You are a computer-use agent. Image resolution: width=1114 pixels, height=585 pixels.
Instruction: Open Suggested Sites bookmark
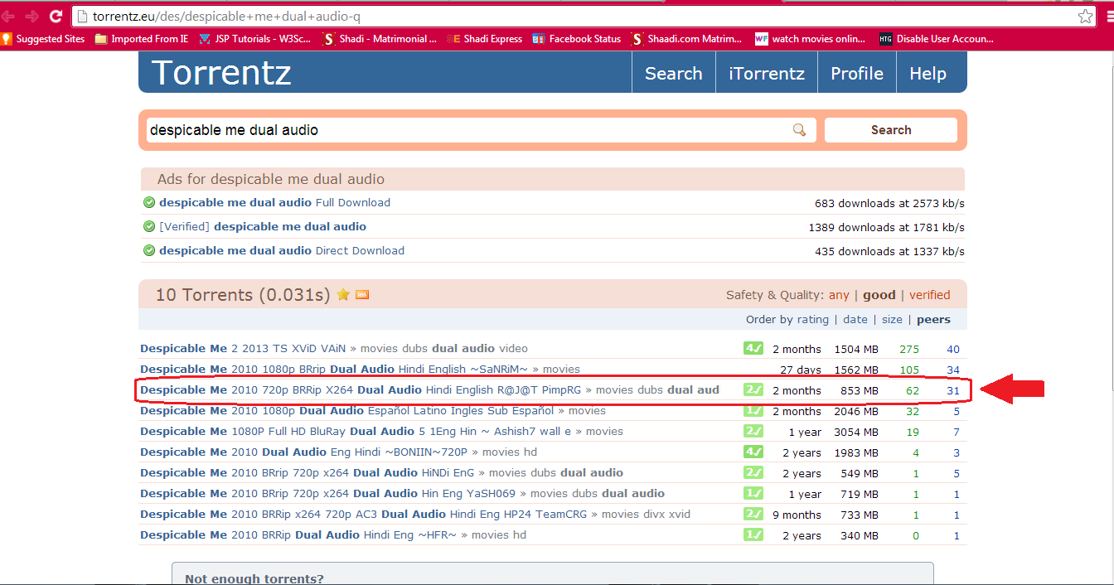point(43,39)
